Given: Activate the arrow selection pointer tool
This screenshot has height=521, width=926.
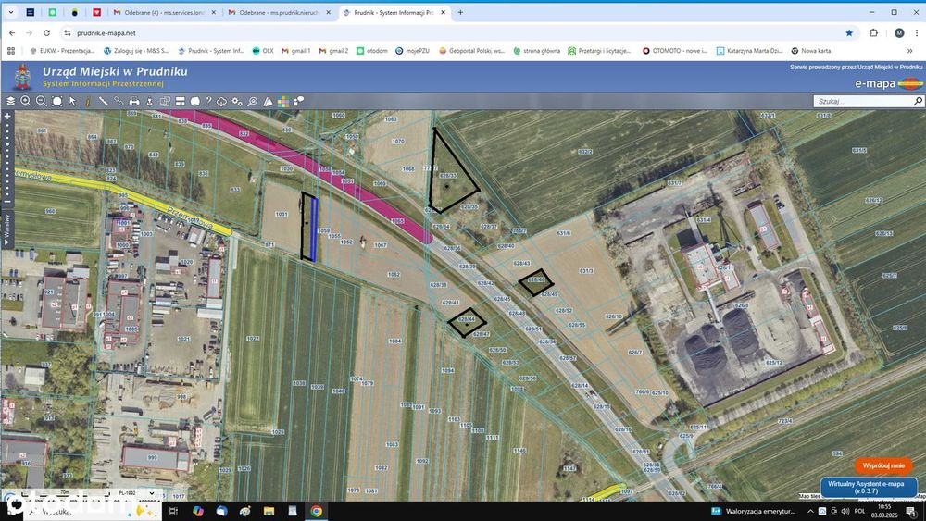Looking at the screenshot, I should coord(72,102).
